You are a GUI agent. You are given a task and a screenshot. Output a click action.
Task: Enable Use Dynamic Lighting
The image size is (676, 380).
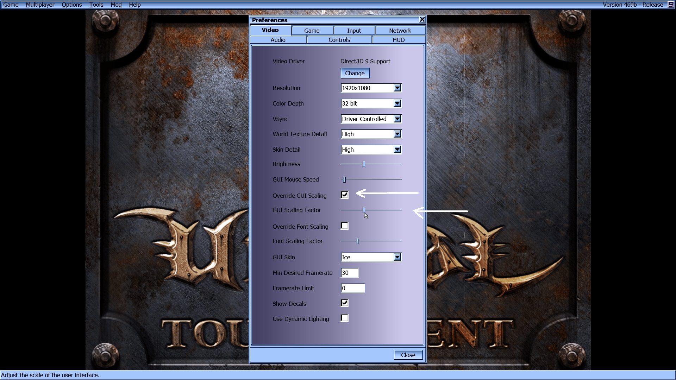click(344, 318)
